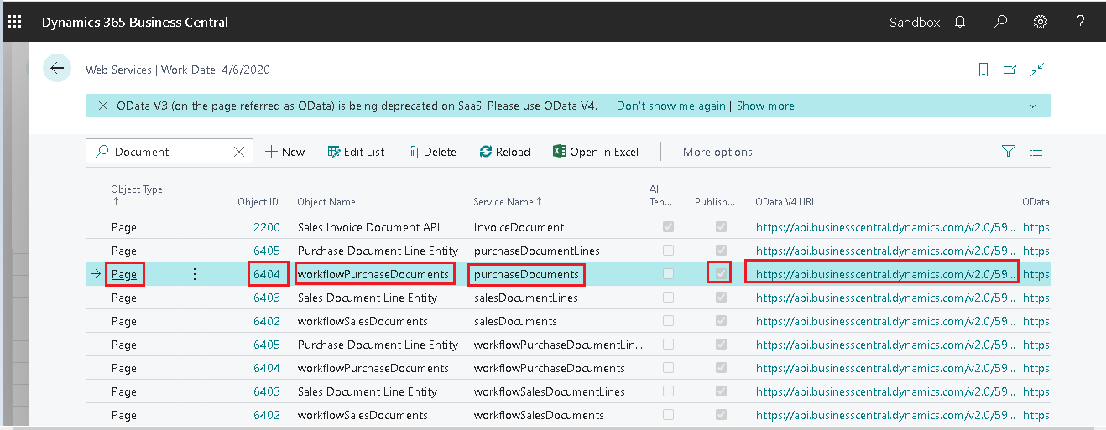Toggle Published checkbox for purchaseDocuments row
The image size is (1106, 430).
click(x=720, y=274)
